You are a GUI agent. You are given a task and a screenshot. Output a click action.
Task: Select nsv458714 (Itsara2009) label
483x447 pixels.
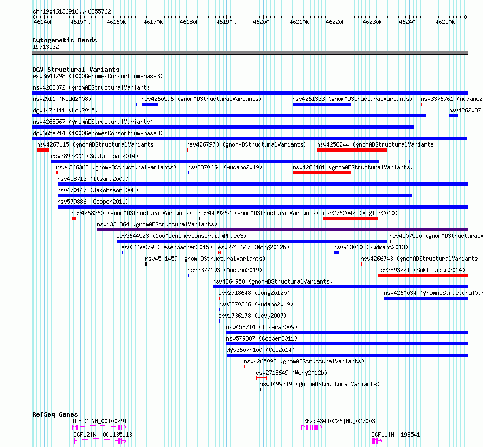point(262,327)
